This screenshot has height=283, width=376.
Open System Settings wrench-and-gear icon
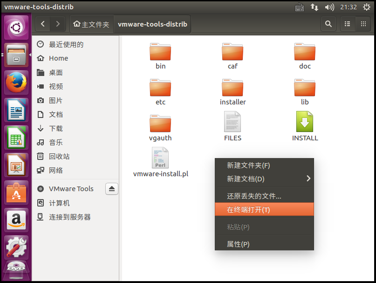16,248
